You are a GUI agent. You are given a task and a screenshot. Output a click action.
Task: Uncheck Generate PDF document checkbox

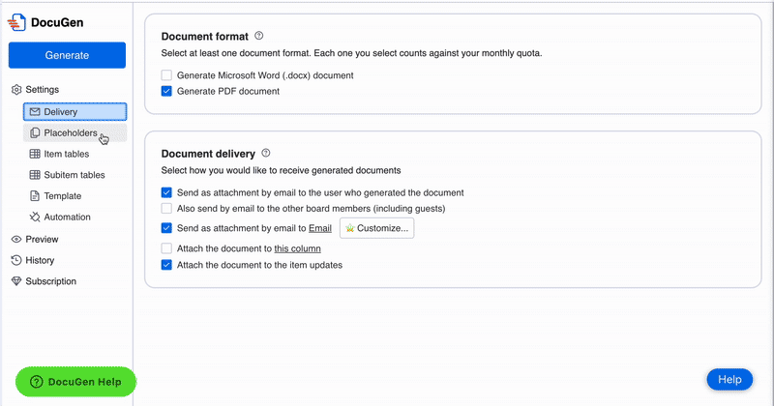(x=167, y=91)
